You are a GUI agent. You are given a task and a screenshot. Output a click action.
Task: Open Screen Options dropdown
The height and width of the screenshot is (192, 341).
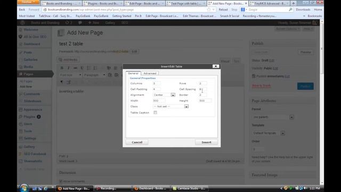click(x=288, y=29)
